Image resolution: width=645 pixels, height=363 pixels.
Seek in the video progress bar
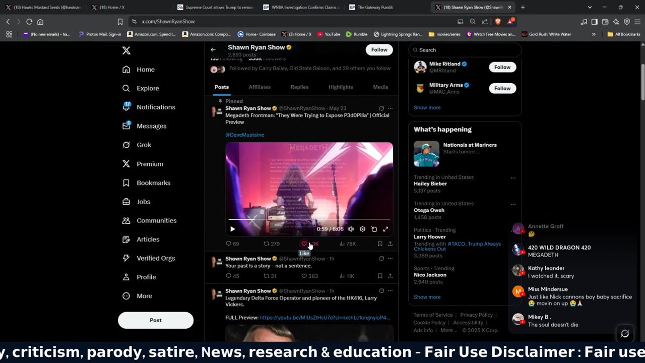pos(309,219)
